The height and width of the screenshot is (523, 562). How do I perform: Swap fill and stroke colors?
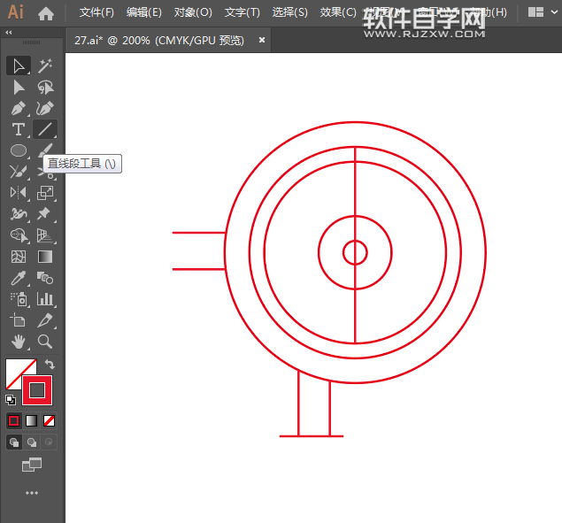(50, 365)
